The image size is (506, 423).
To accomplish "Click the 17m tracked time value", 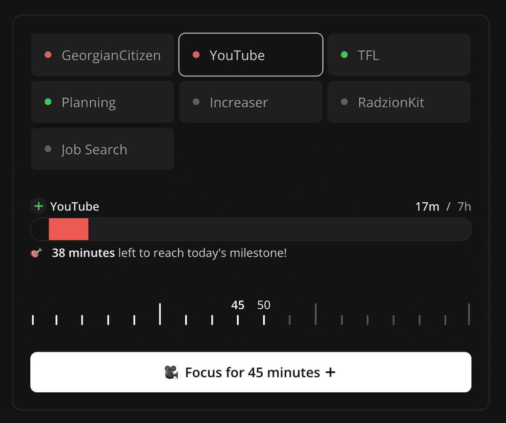I will coord(427,206).
